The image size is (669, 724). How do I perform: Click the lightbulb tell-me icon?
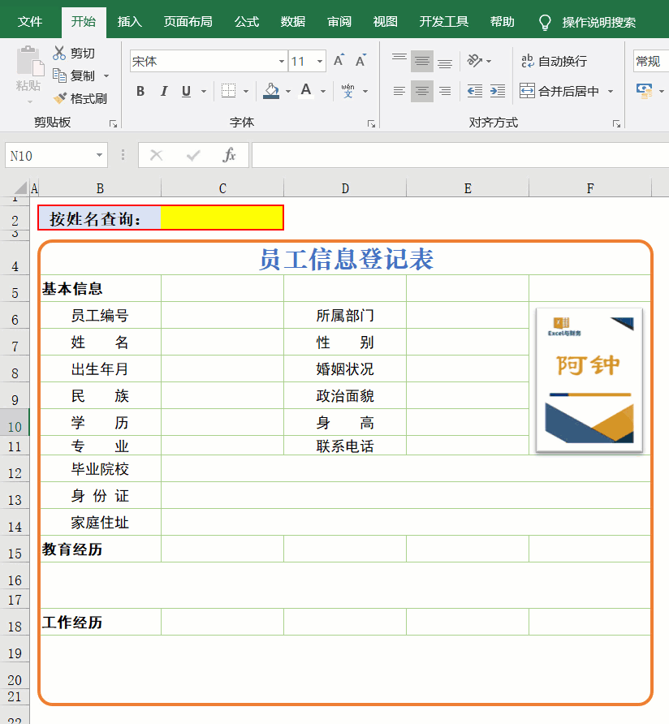coord(545,22)
